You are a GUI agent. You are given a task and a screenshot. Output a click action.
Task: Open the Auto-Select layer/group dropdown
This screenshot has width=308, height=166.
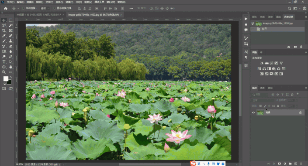pos(45,8)
